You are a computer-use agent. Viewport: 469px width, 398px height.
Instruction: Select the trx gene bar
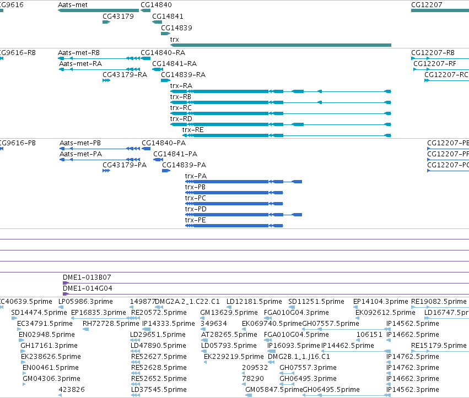281,45
